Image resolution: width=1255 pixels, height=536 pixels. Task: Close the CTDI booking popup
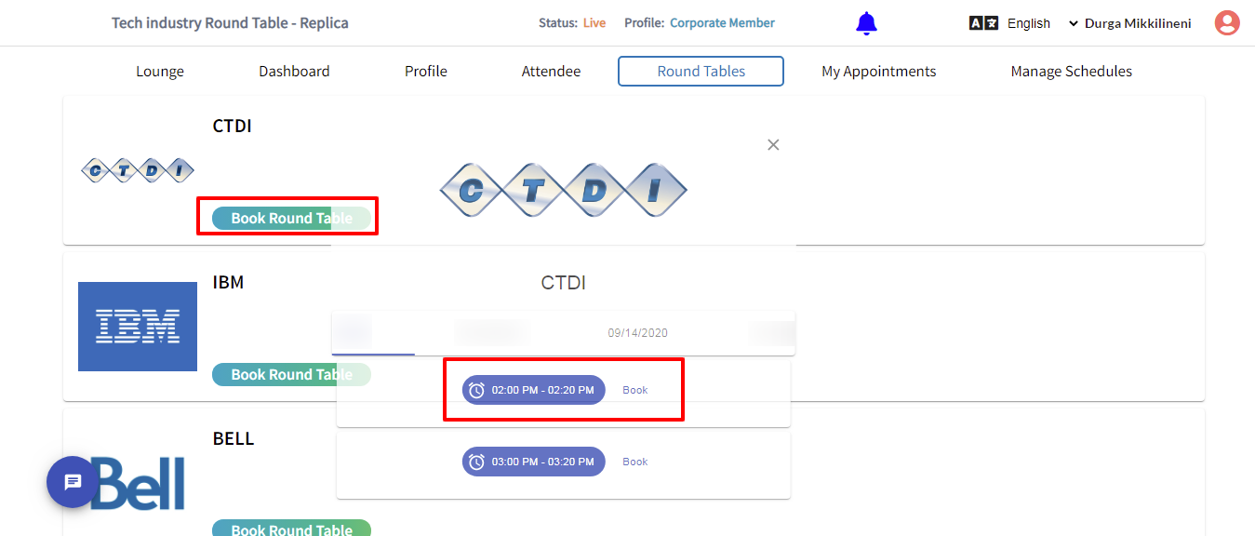773,144
